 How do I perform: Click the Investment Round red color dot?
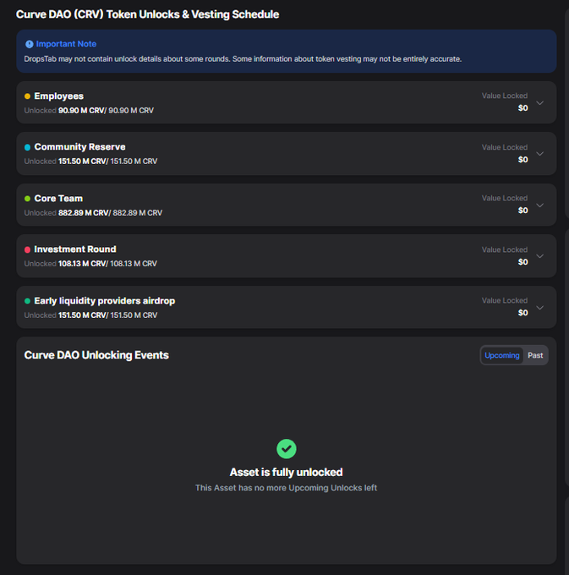click(27, 249)
